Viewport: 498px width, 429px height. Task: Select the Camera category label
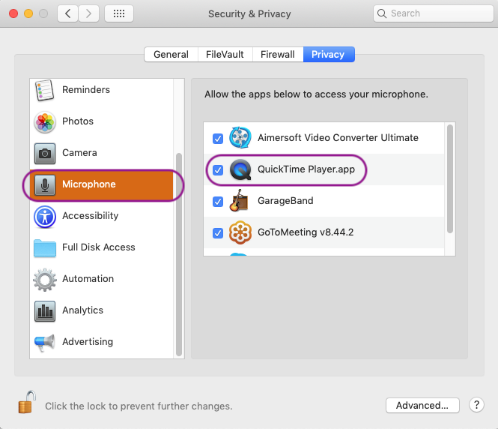coord(79,153)
